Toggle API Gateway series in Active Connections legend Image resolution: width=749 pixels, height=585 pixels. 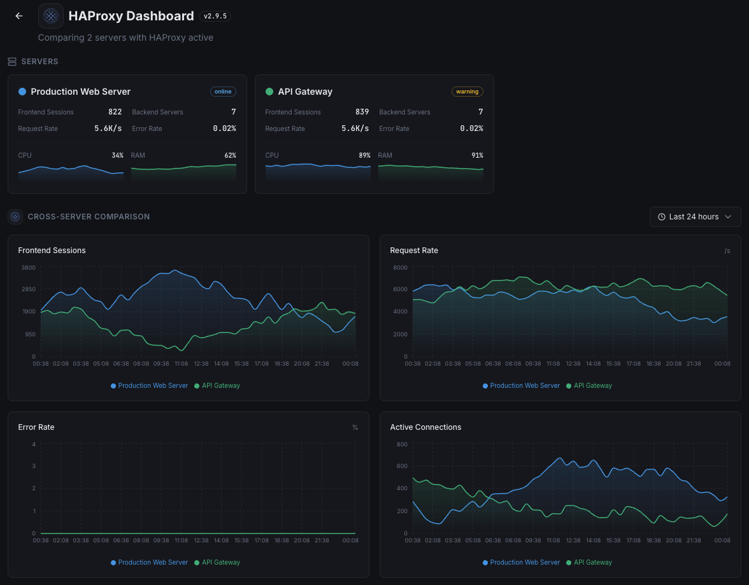pyautogui.click(x=588, y=562)
